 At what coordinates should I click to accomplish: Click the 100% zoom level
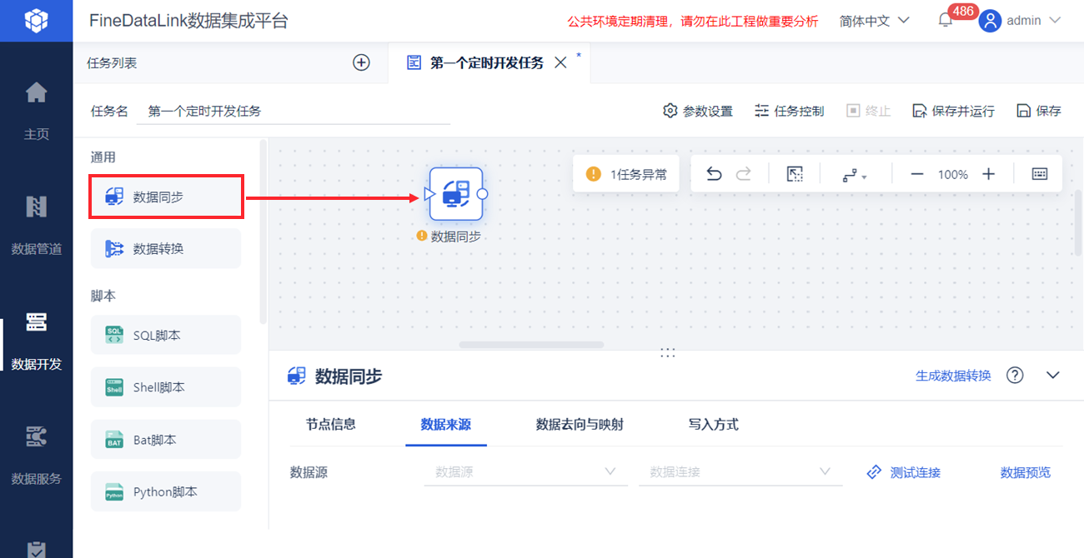tap(952, 175)
